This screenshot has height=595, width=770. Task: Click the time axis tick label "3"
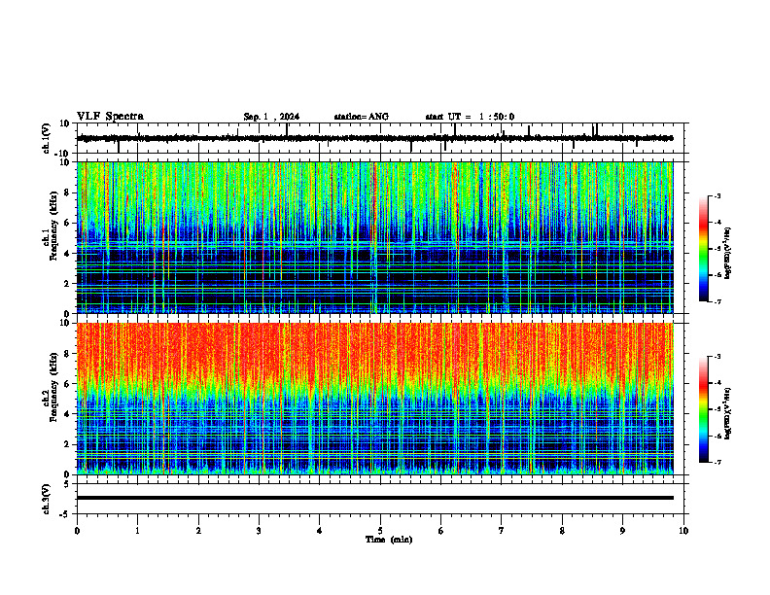(259, 531)
